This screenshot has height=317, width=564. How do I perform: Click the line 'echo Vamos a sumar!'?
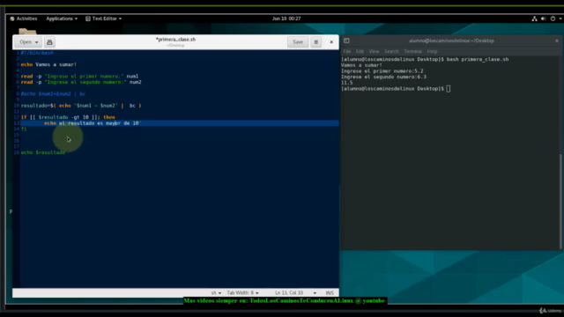click(48, 64)
